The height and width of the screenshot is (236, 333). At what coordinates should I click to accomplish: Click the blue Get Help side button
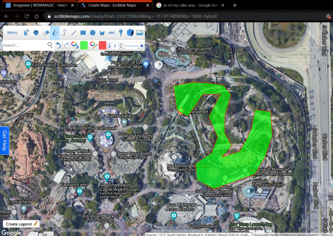(4, 140)
